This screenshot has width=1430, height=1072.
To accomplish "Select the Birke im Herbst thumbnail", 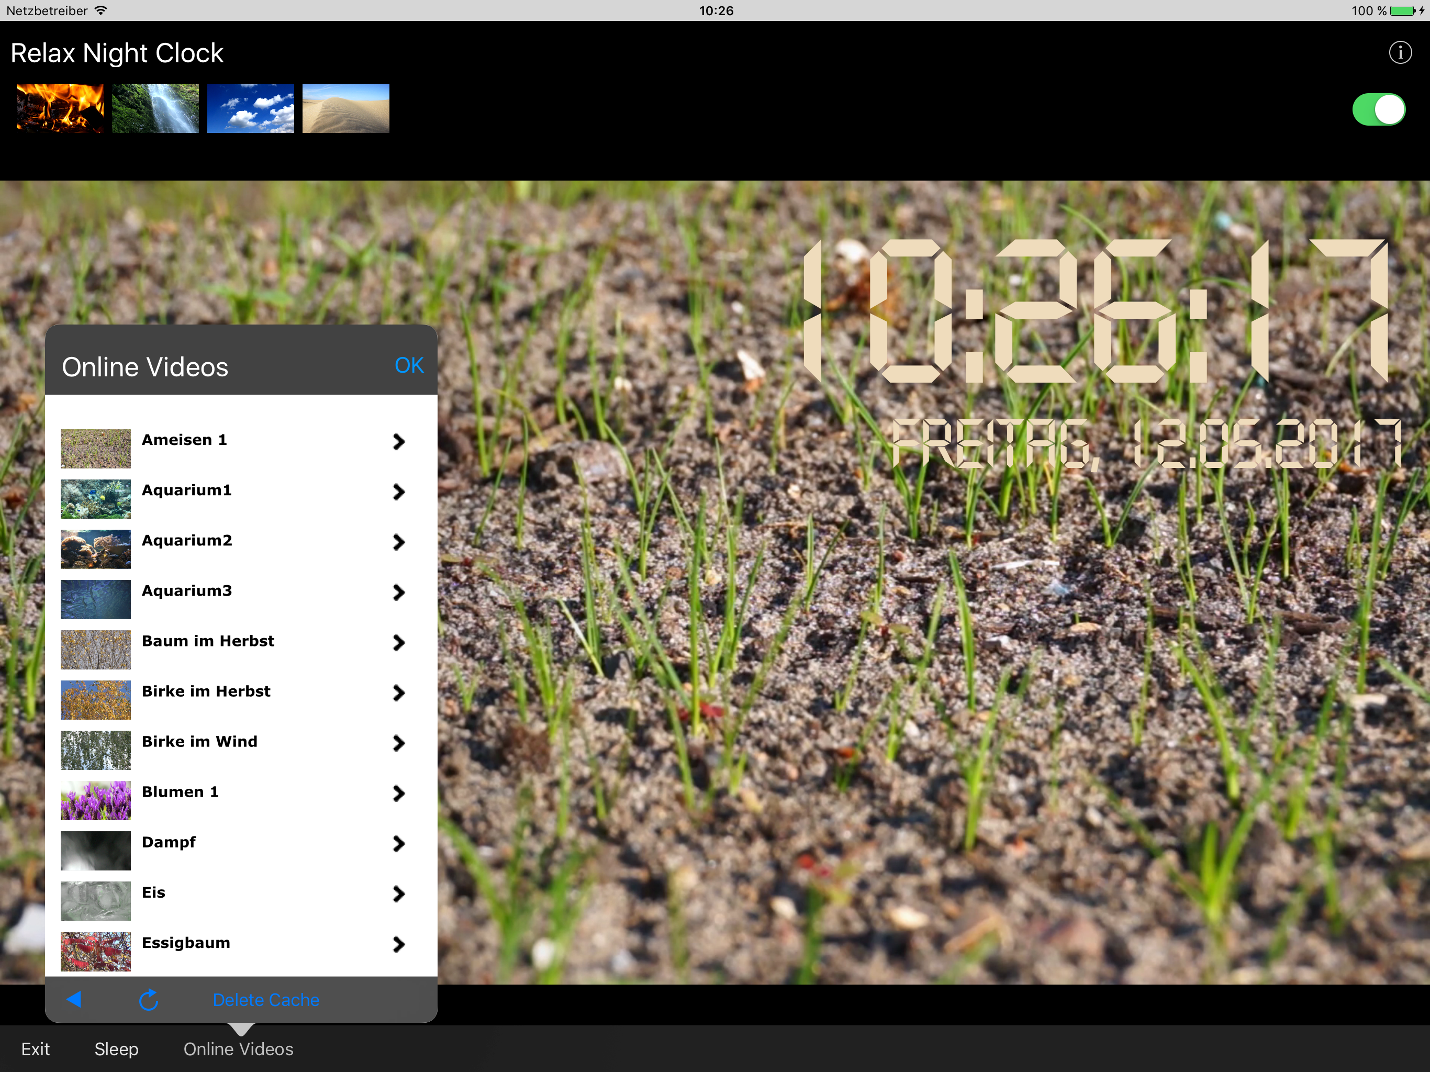I will pos(96,700).
